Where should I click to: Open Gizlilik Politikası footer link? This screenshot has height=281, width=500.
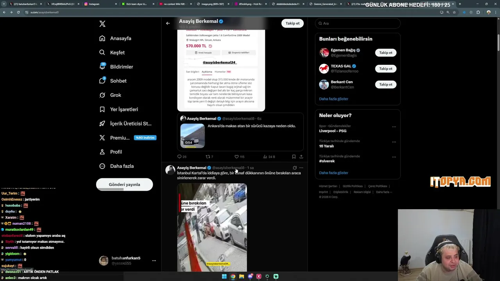click(x=353, y=186)
